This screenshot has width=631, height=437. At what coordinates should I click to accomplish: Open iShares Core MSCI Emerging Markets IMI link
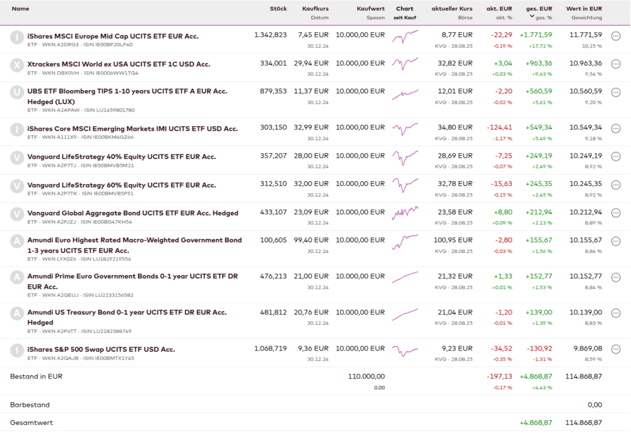pyautogui.click(x=133, y=129)
